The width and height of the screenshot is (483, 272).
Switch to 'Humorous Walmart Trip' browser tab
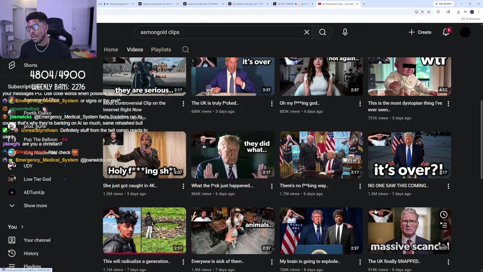(x=203, y=4)
